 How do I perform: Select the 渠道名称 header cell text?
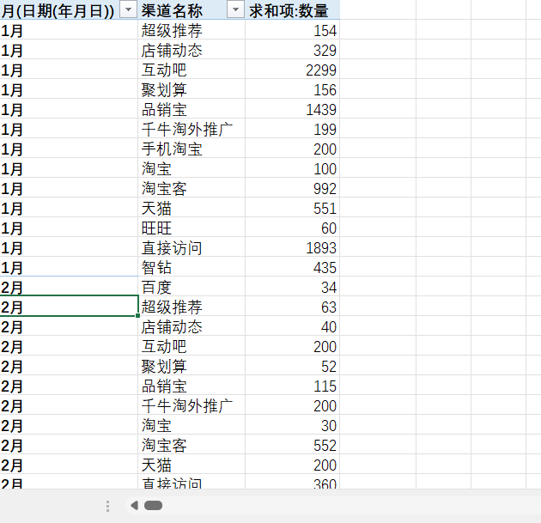click(172, 10)
